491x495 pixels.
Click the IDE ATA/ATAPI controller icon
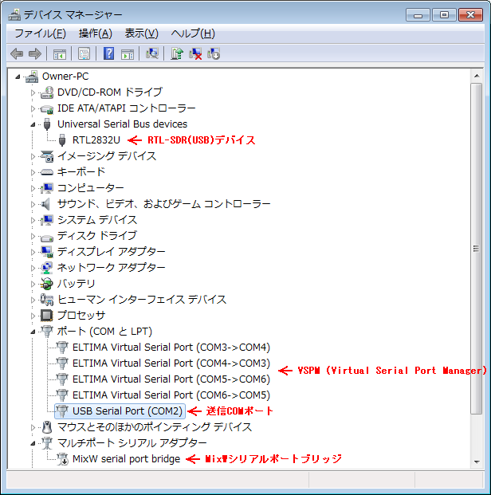click(x=47, y=108)
